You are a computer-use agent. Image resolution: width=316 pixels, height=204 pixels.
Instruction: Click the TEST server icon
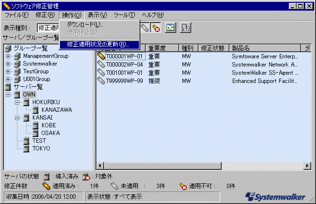coord(27,141)
